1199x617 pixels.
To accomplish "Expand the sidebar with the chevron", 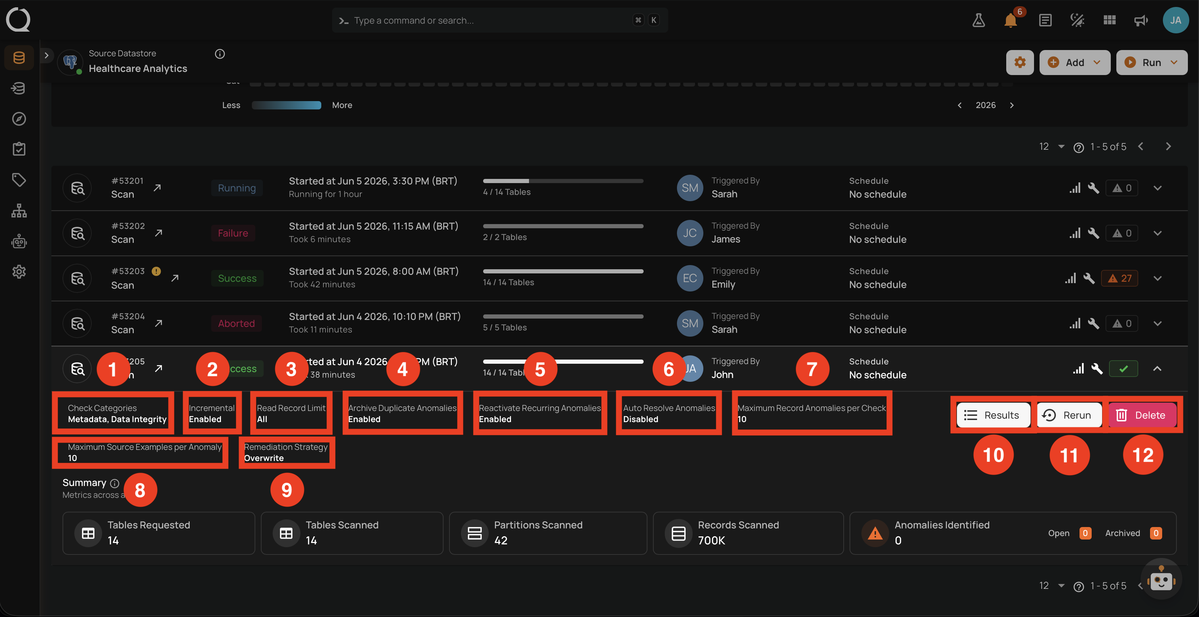I will (x=46, y=55).
